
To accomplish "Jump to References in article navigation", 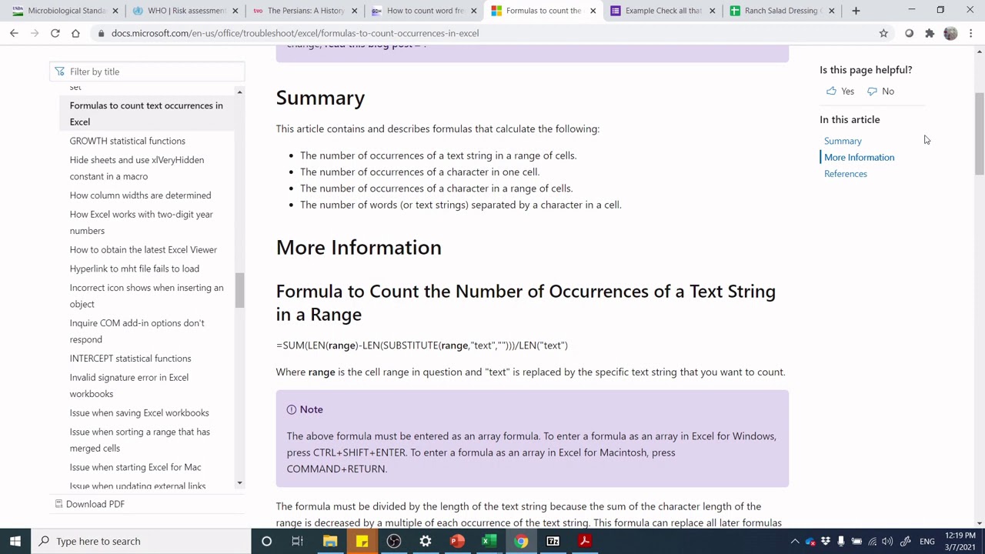I will (845, 174).
